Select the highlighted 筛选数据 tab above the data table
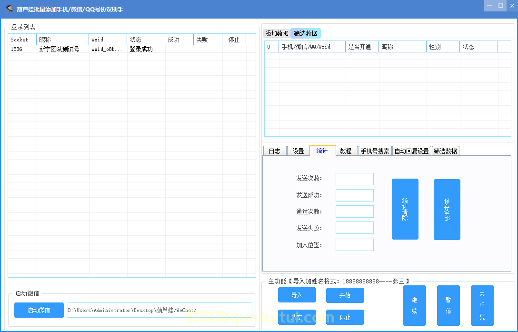 306,33
